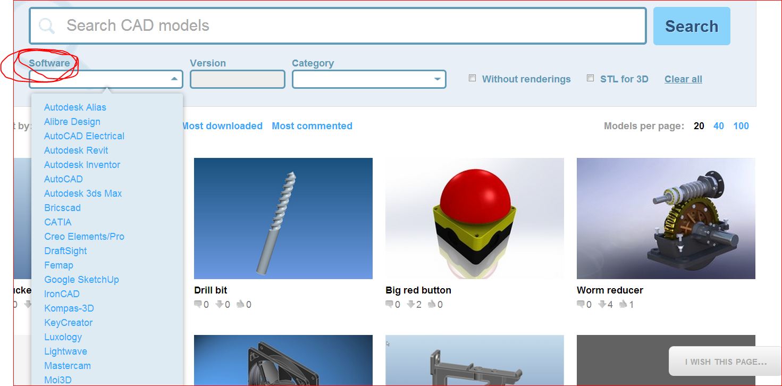Open the Worm reducer thumbnail

pos(666,219)
